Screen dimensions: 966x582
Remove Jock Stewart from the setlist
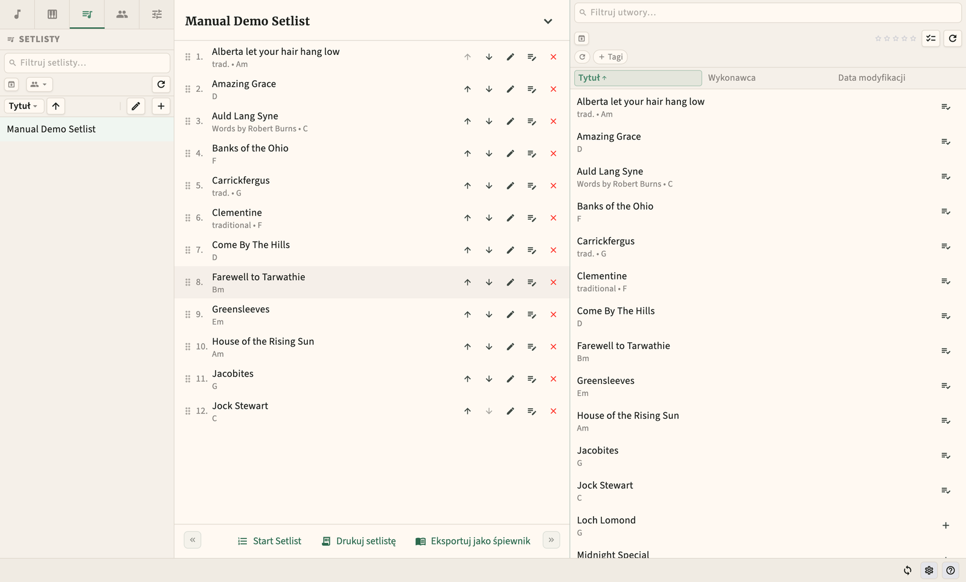click(553, 411)
